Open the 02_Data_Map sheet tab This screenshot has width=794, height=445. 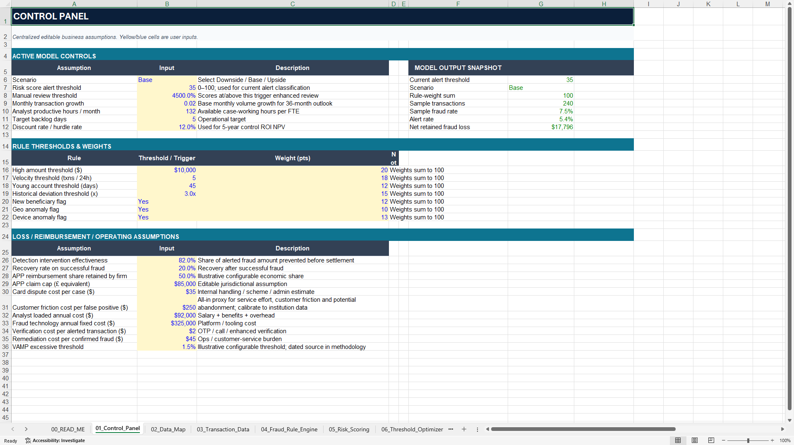(168, 429)
